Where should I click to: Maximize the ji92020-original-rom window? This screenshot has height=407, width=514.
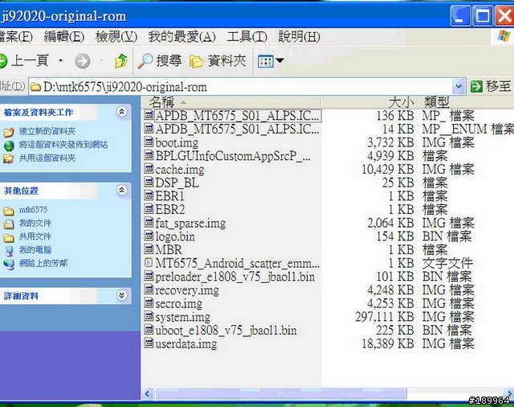[482, 15]
